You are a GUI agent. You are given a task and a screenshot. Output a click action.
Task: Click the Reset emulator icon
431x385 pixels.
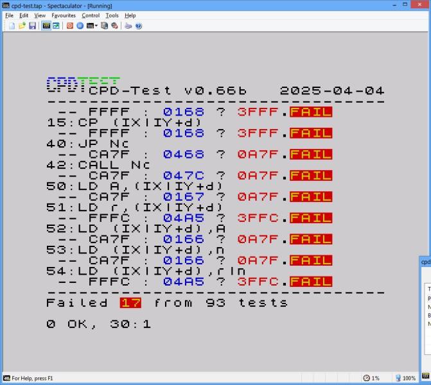(x=70, y=26)
